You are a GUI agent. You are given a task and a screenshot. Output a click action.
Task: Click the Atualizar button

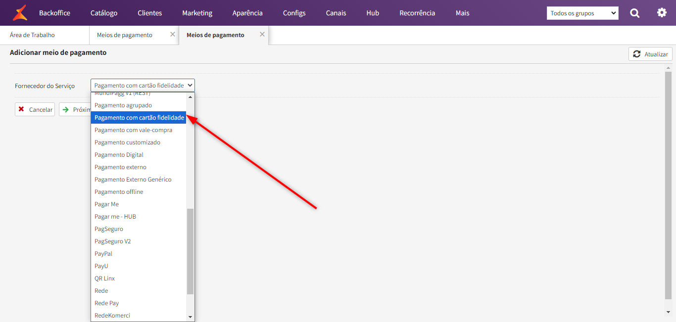click(x=650, y=54)
